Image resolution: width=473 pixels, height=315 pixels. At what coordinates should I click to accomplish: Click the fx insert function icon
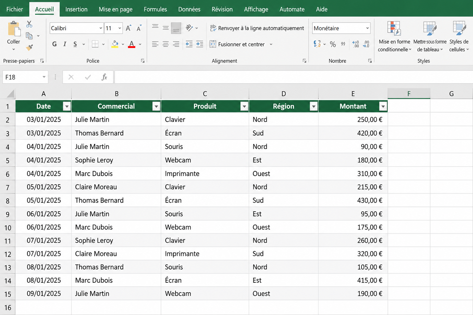click(104, 77)
